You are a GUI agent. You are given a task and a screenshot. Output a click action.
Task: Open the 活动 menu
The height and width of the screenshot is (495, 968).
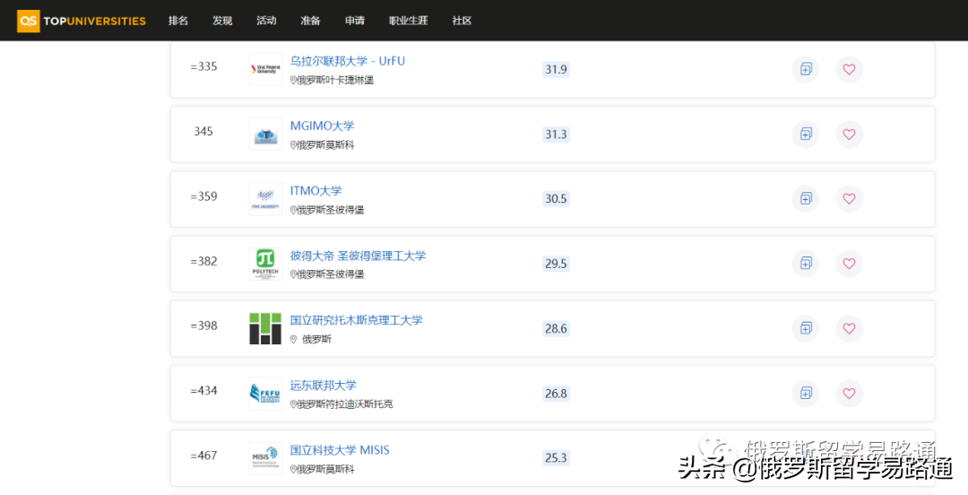pyautogui.click(x=267, y=21)
